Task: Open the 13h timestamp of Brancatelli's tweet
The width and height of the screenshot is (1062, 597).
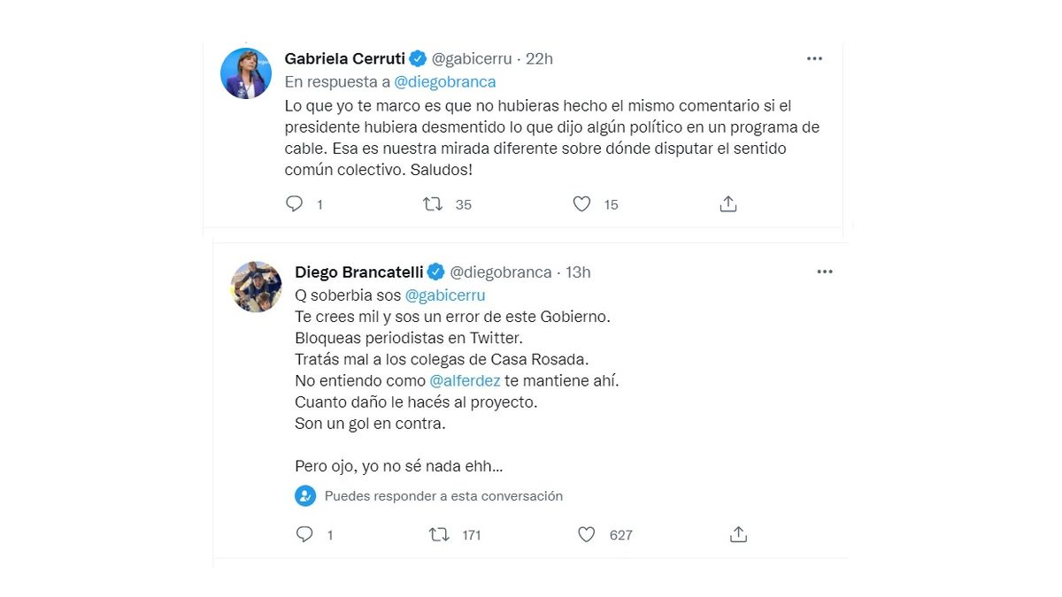Action: point(578,272)
